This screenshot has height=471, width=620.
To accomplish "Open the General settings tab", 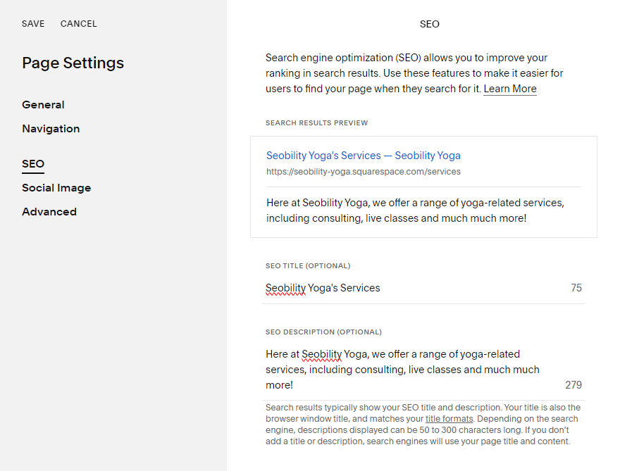I will tap(43, 105).
